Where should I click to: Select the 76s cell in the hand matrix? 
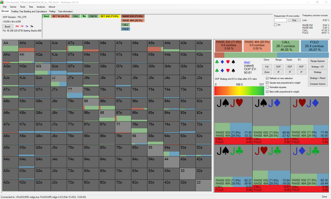[139, 127]
